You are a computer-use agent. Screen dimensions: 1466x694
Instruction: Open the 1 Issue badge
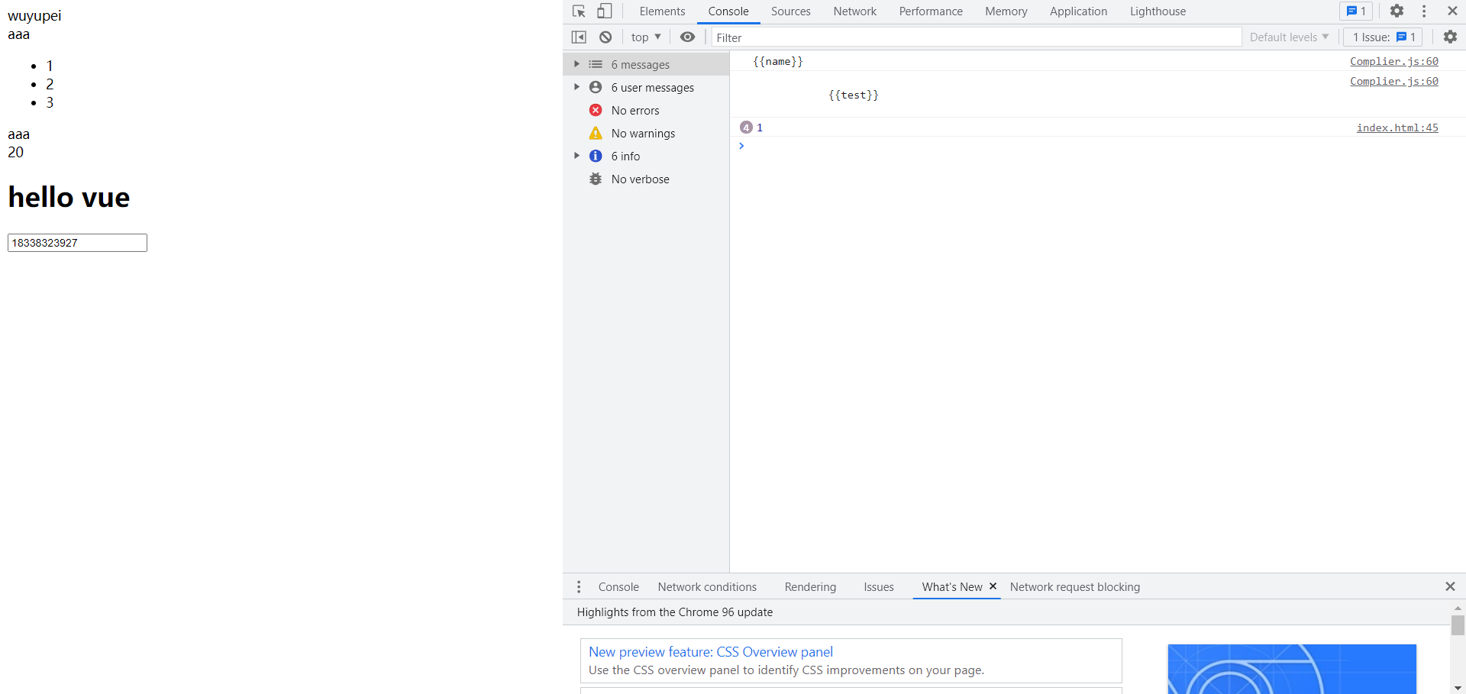pyautogui.click(x=1383, y=37)
